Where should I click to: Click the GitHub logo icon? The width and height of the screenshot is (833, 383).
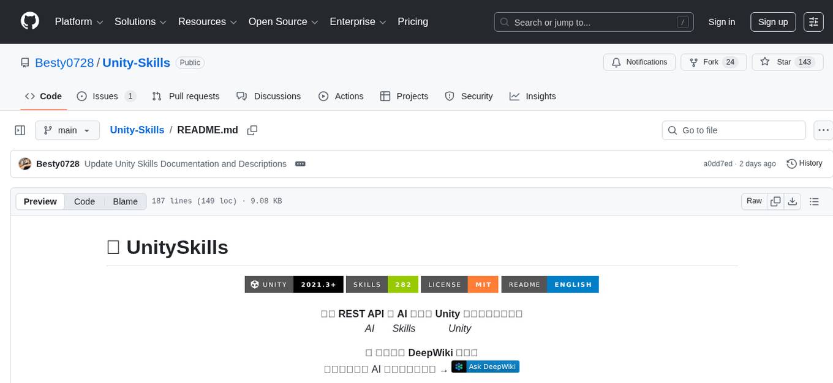point(30,21)
